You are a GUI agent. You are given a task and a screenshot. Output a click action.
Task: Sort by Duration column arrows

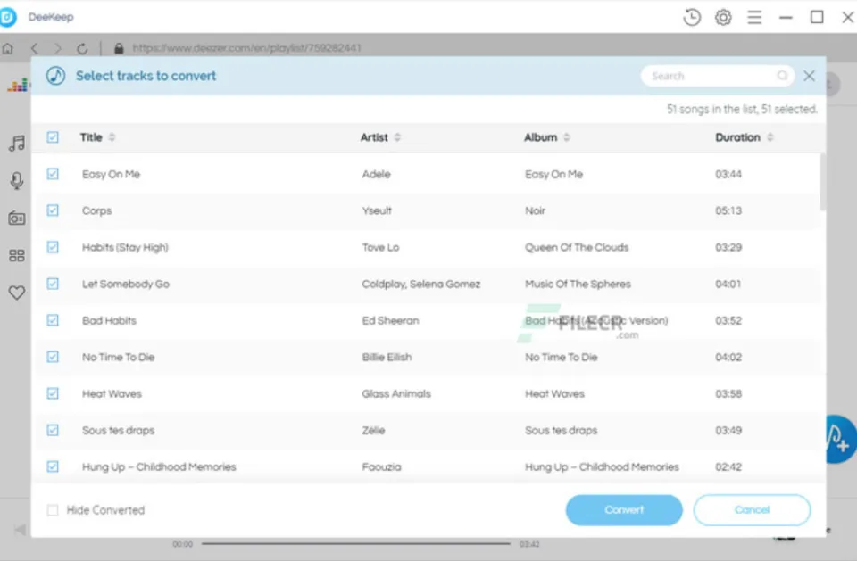[770, 137]
